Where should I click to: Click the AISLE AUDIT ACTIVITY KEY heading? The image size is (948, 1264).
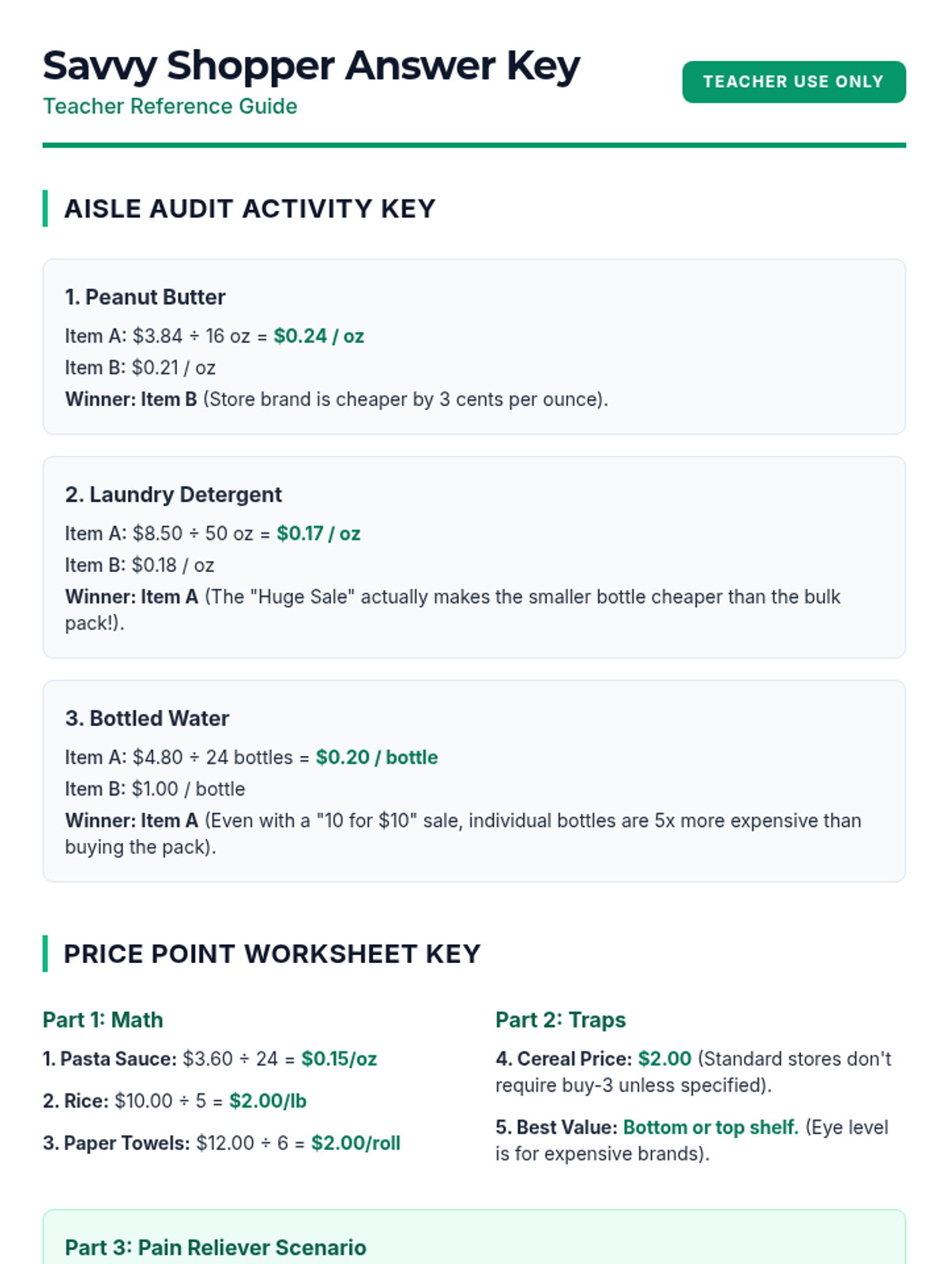[x=250, y=209]
